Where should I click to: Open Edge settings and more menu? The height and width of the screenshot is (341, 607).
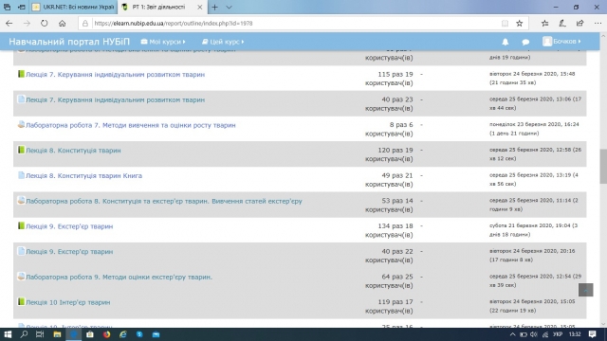[x=598, y=23]
